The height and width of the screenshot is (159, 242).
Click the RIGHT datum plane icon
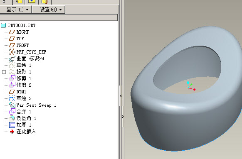coord(12,32)
